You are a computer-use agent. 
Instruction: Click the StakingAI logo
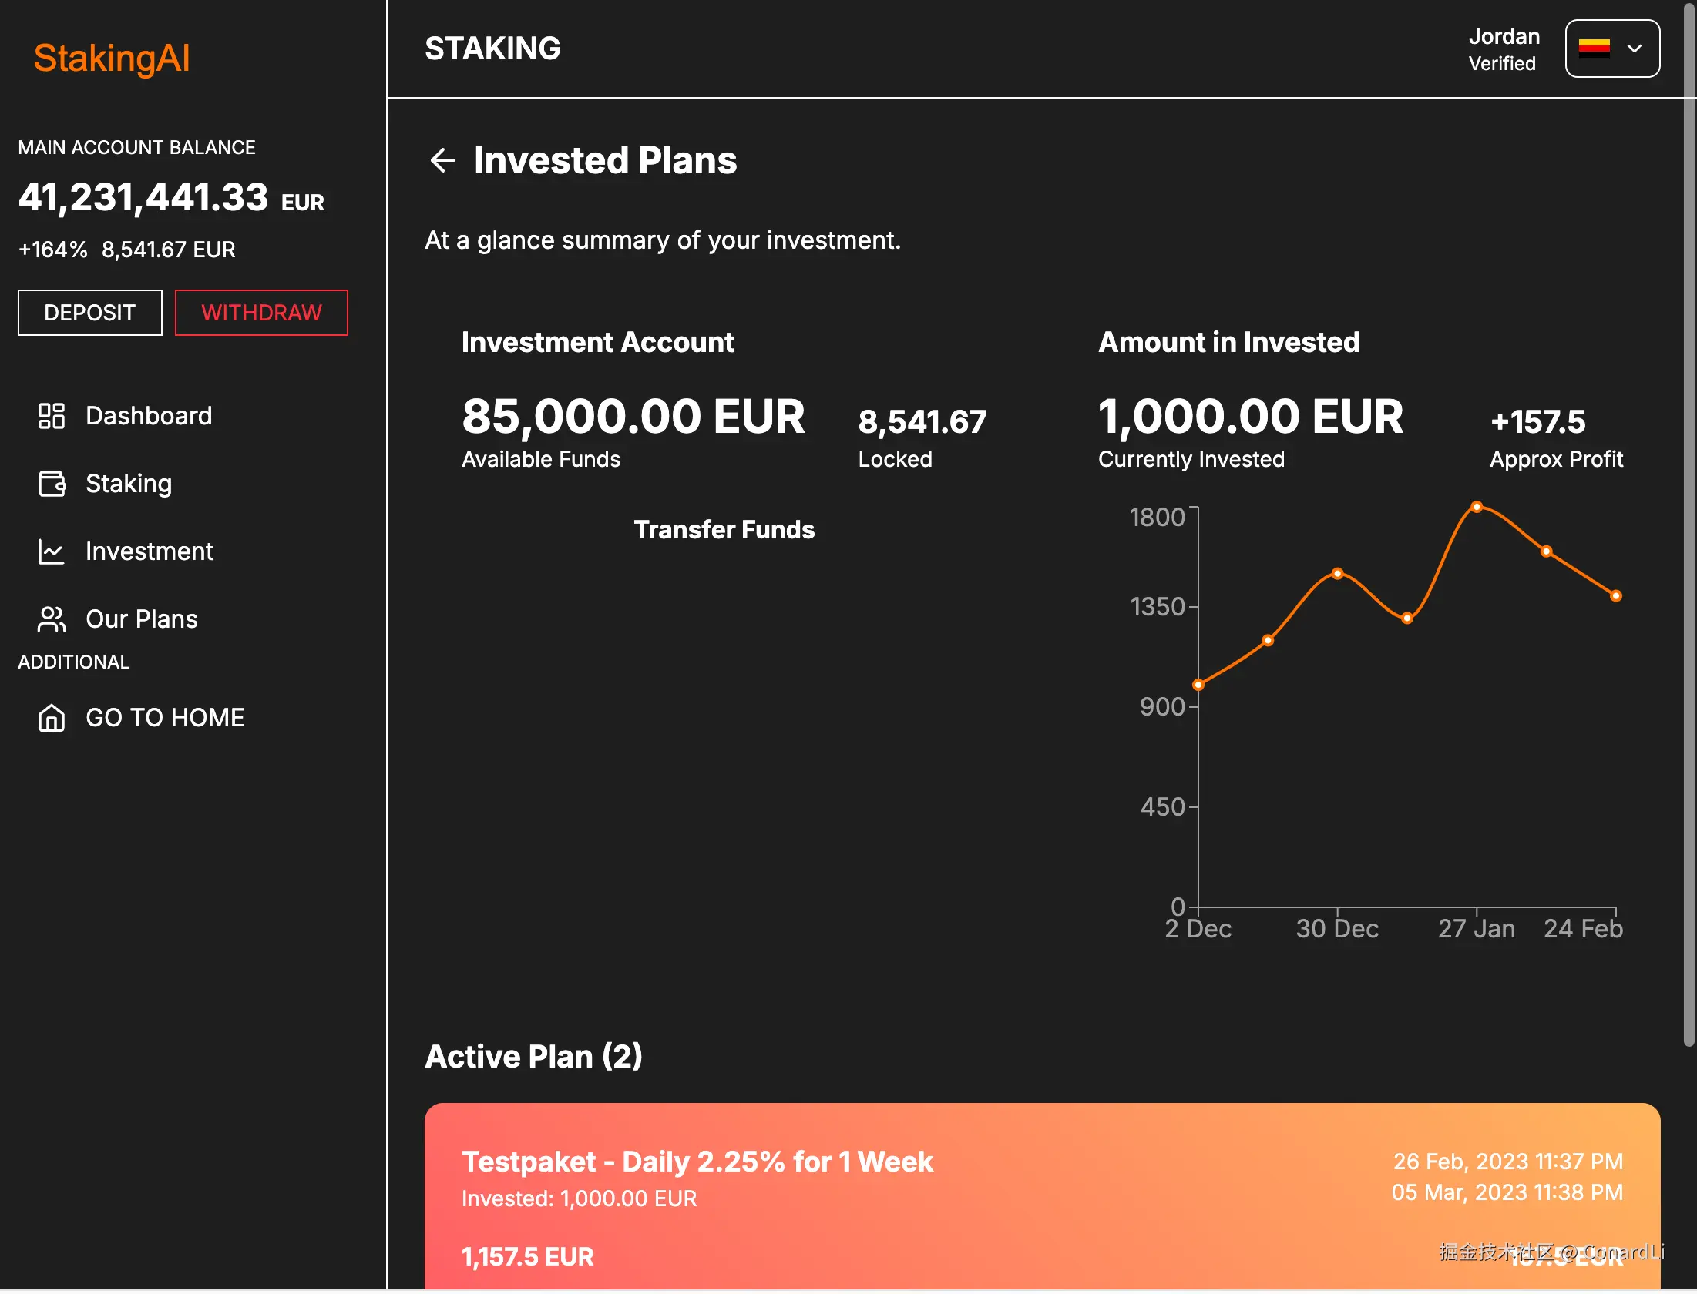pos(112,59)
